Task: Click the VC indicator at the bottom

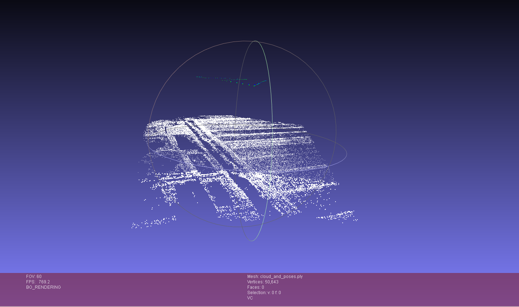Action: (x=249, y=298)
